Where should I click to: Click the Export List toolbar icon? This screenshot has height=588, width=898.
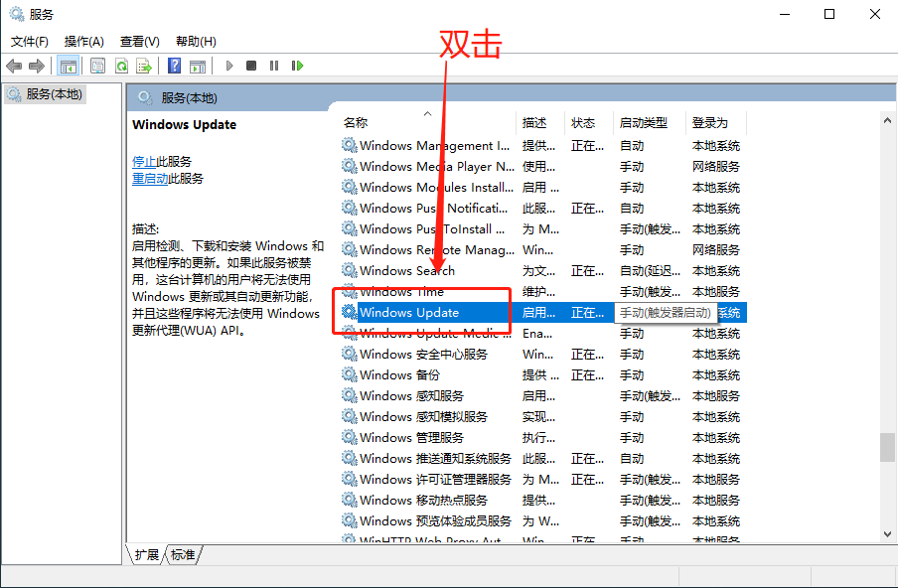(x=144, y=66)
